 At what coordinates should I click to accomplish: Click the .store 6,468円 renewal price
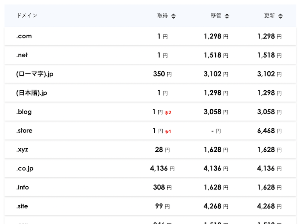point(269,131)
